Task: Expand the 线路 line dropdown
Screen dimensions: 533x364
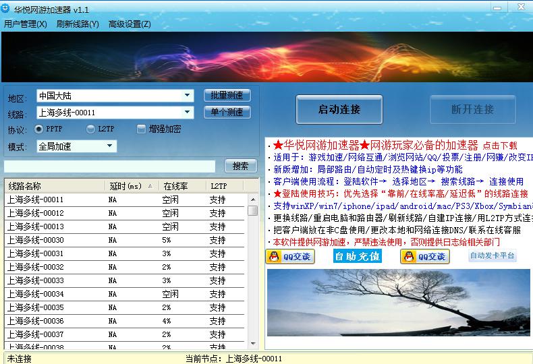Action: 188,113
